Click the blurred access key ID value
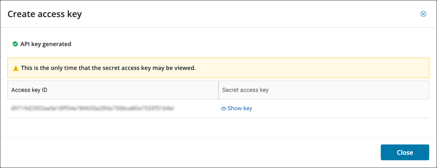This screenshot has width=437, height=168. click(92, 108)
